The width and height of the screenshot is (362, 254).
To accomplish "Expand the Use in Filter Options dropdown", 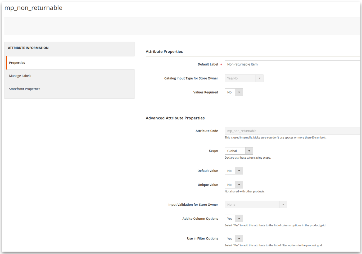I will point(239,238).
